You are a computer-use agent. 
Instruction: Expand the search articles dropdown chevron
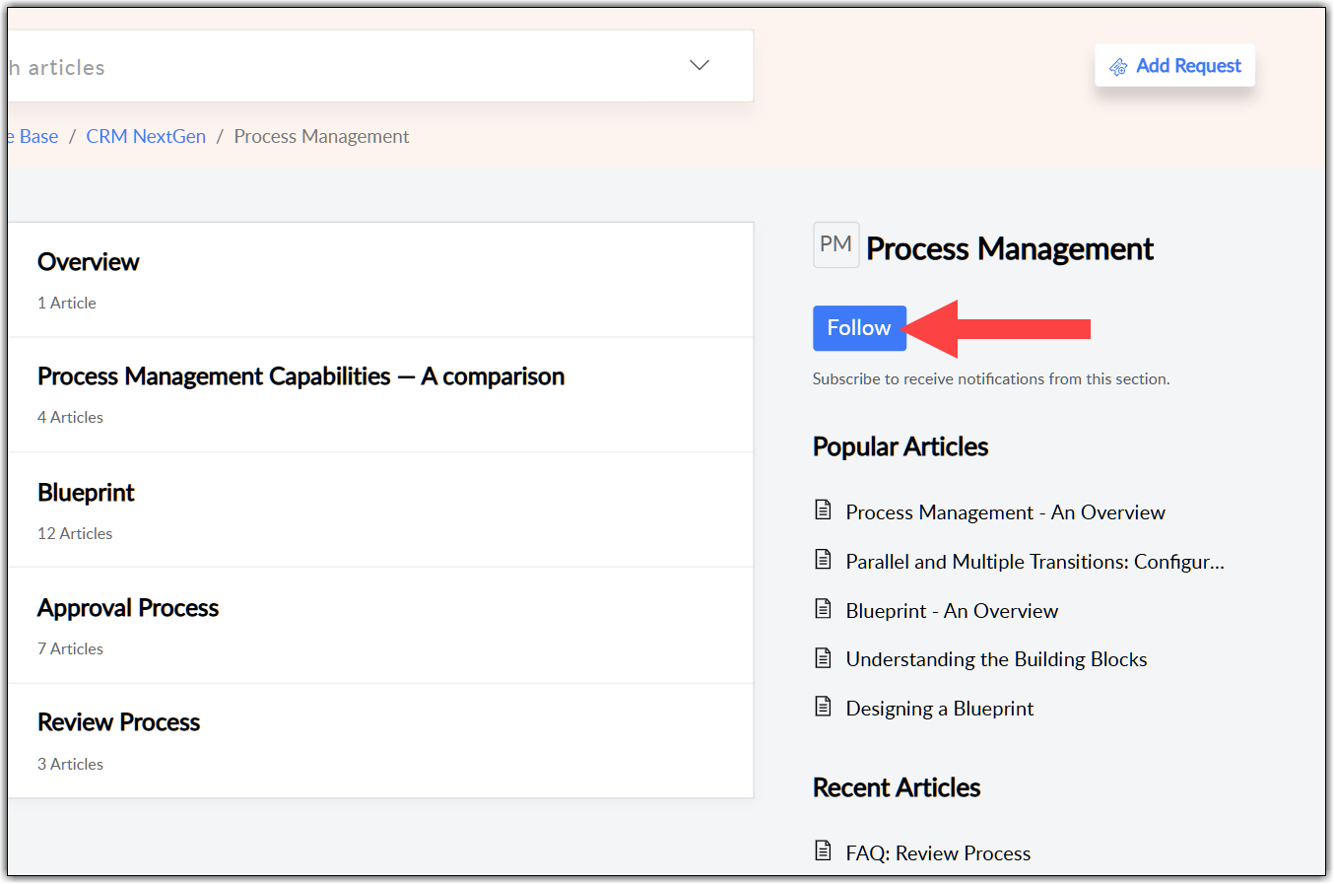coord(700,65)
